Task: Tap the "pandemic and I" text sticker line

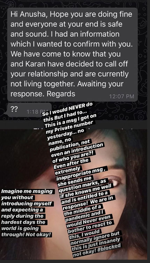Action: coord(85,216)
